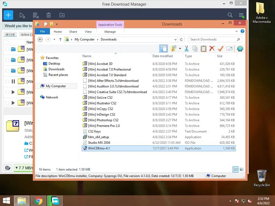Expand arrow after My Computer in address bar
Image resolution: width=275 pixels, height=206 pixels.
98,39
